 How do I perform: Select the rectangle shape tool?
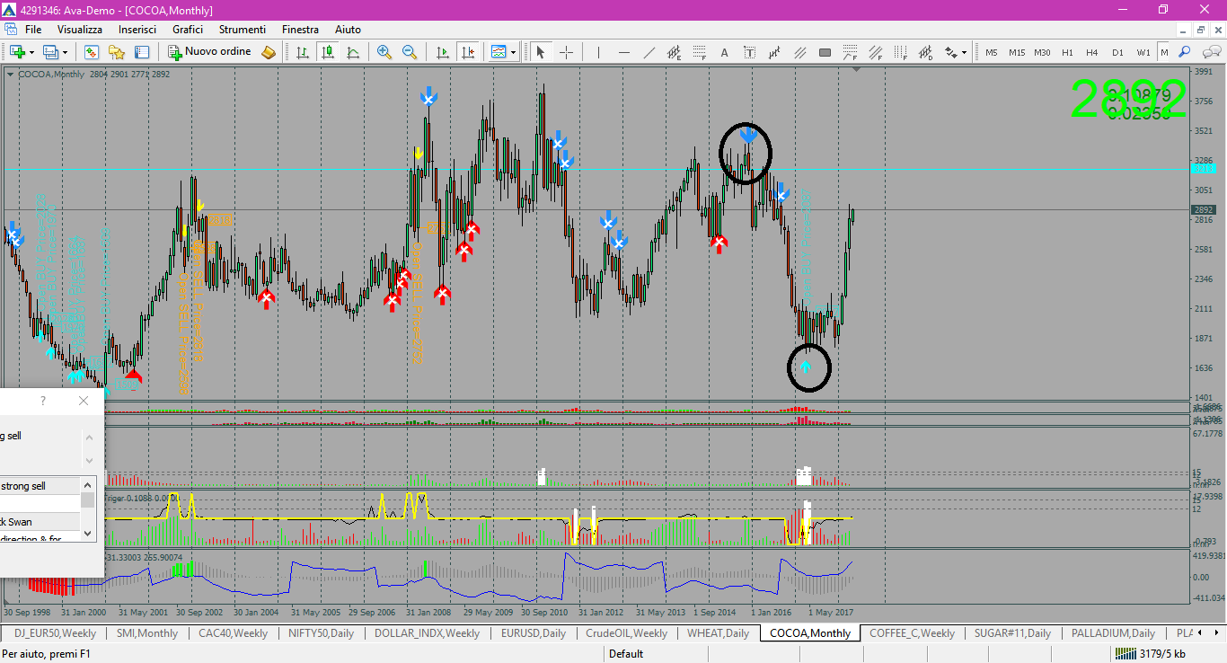coord(825,52)
